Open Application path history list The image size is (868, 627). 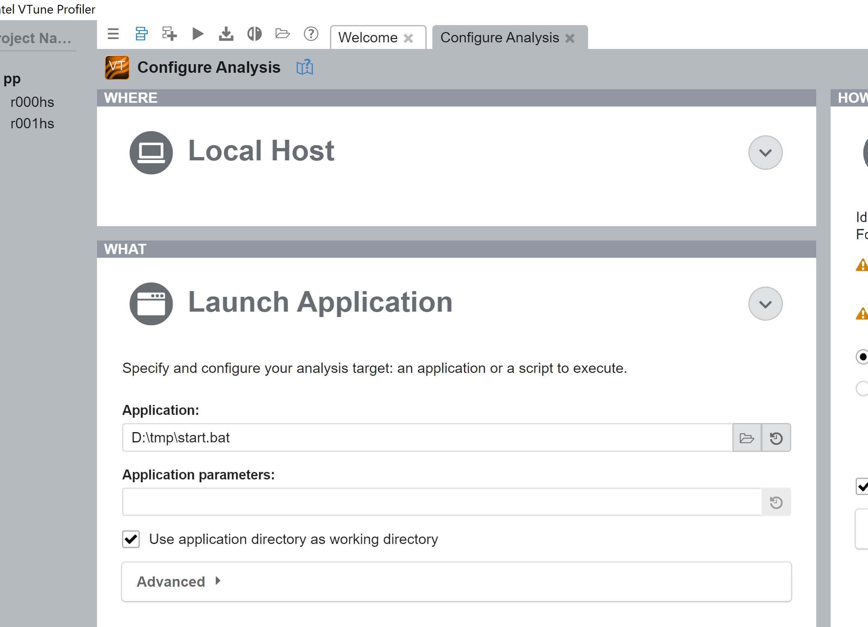(776, 438)
